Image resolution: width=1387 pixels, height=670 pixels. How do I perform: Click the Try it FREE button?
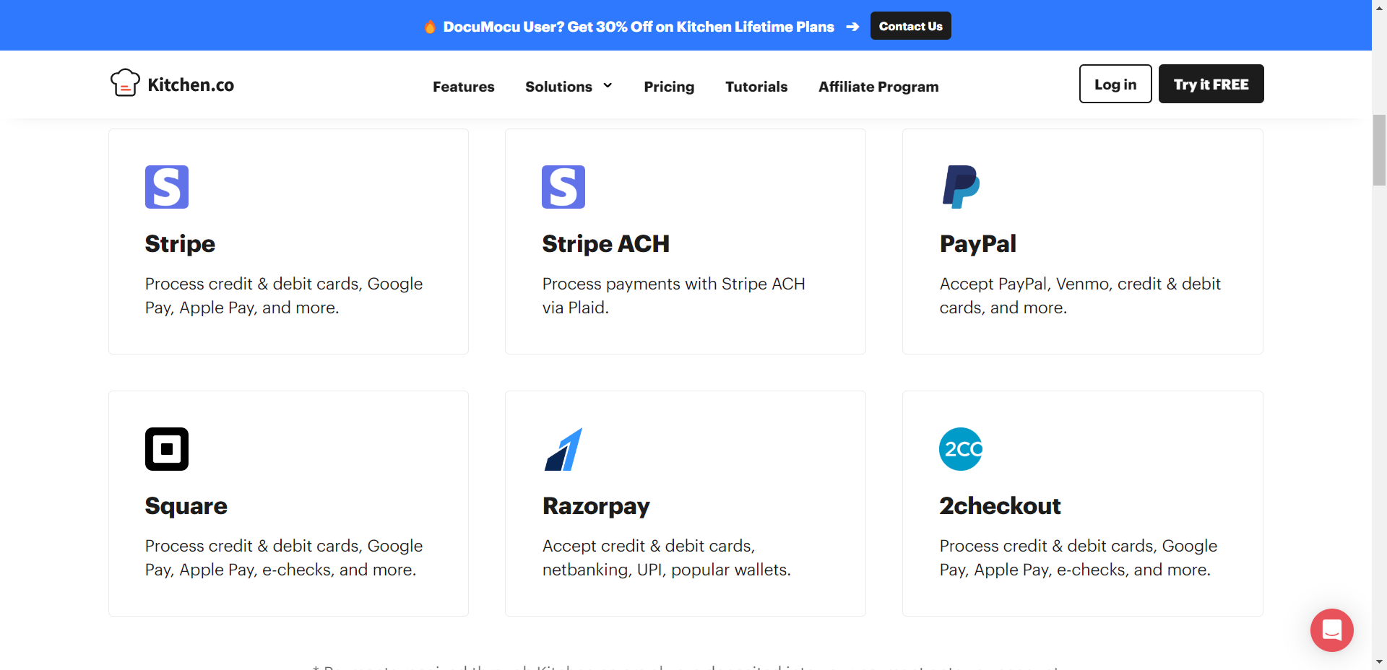coord(1211,84)
